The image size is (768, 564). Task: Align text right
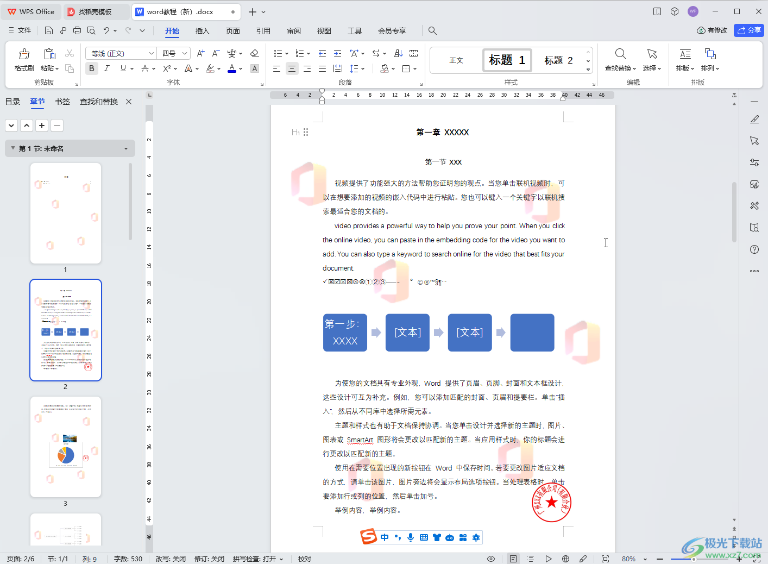coord(307,68)
